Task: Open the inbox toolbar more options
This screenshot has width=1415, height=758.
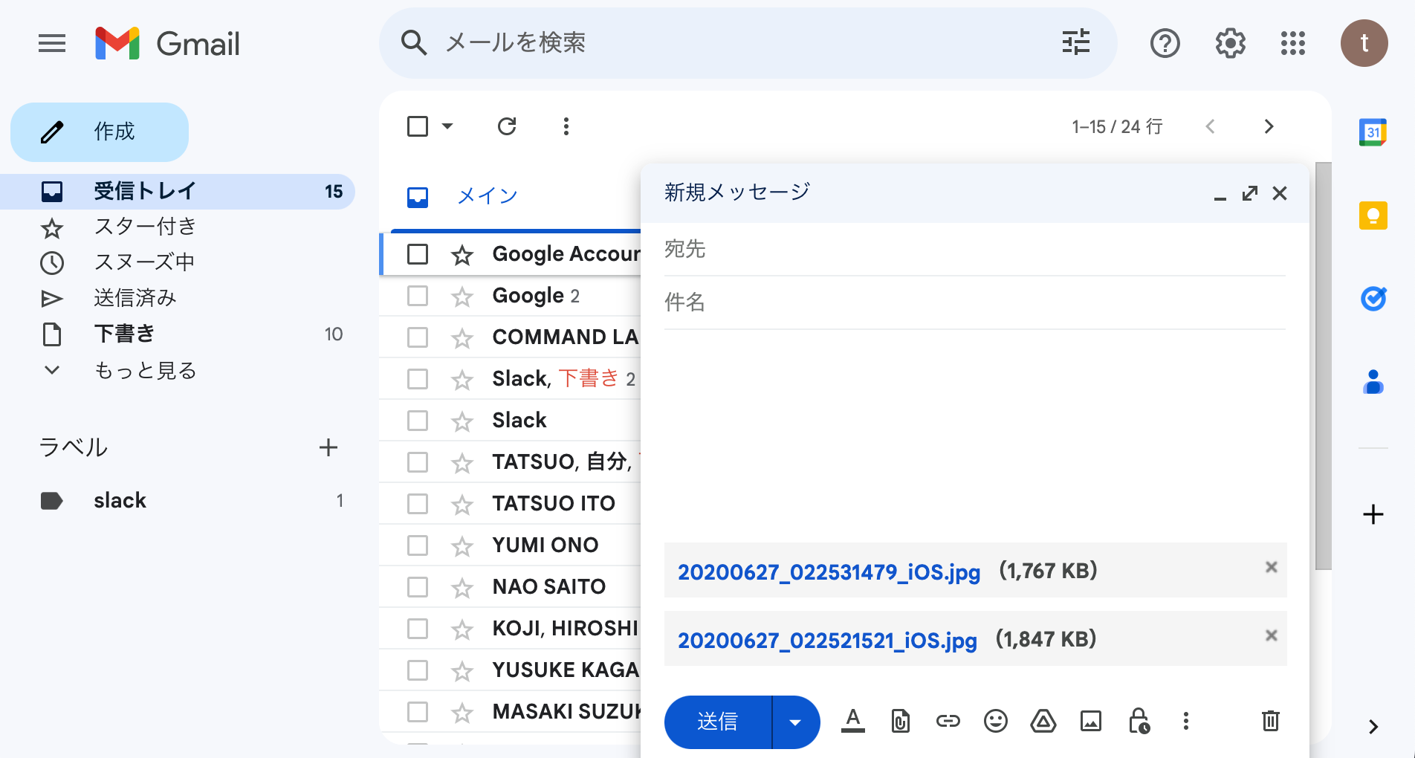Action: coord(566,126)
